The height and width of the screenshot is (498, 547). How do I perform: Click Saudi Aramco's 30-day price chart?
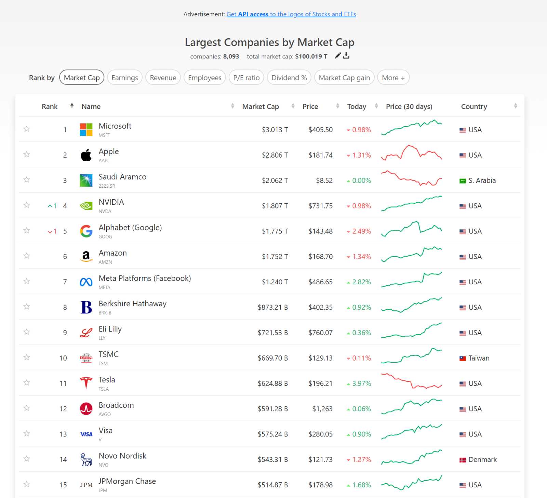(412, 178)
